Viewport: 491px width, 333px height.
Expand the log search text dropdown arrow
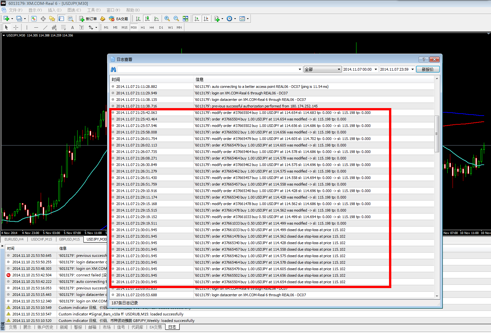pyautogui.click(x=300, y=69)
